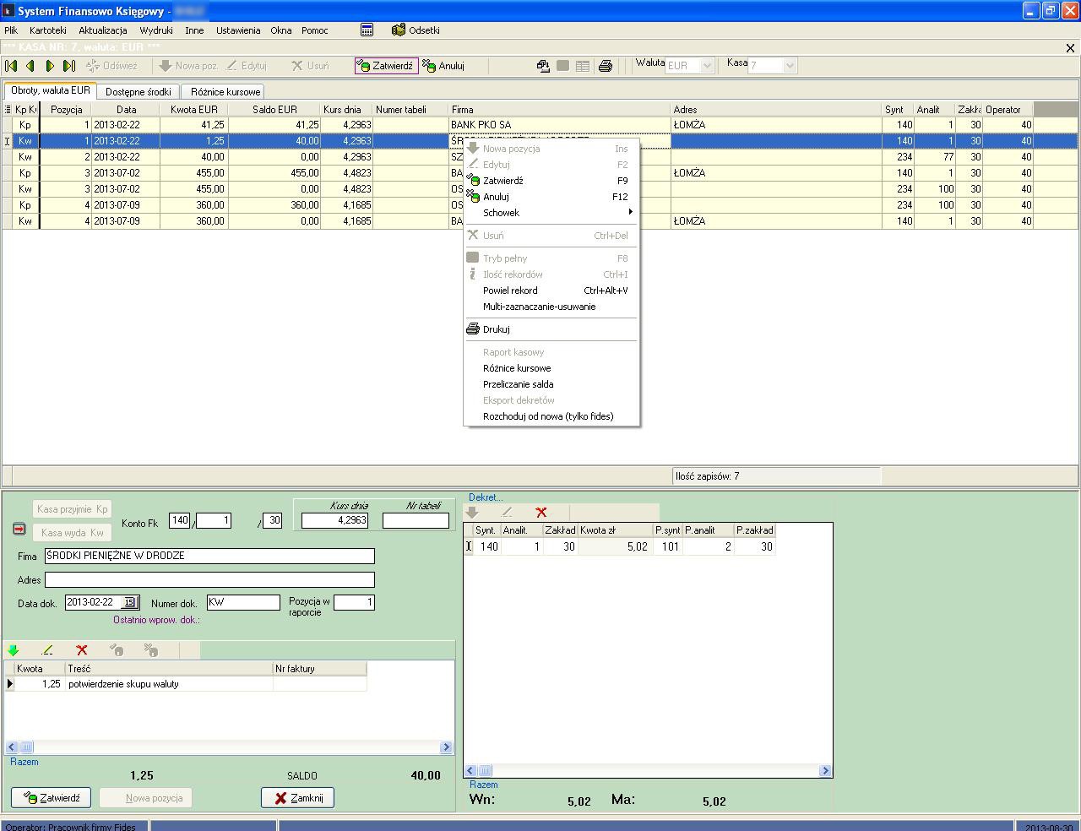Click gray confirm icon above Kwota table
This screenshot has width=1081, height=831.
[x=117, y=650]
